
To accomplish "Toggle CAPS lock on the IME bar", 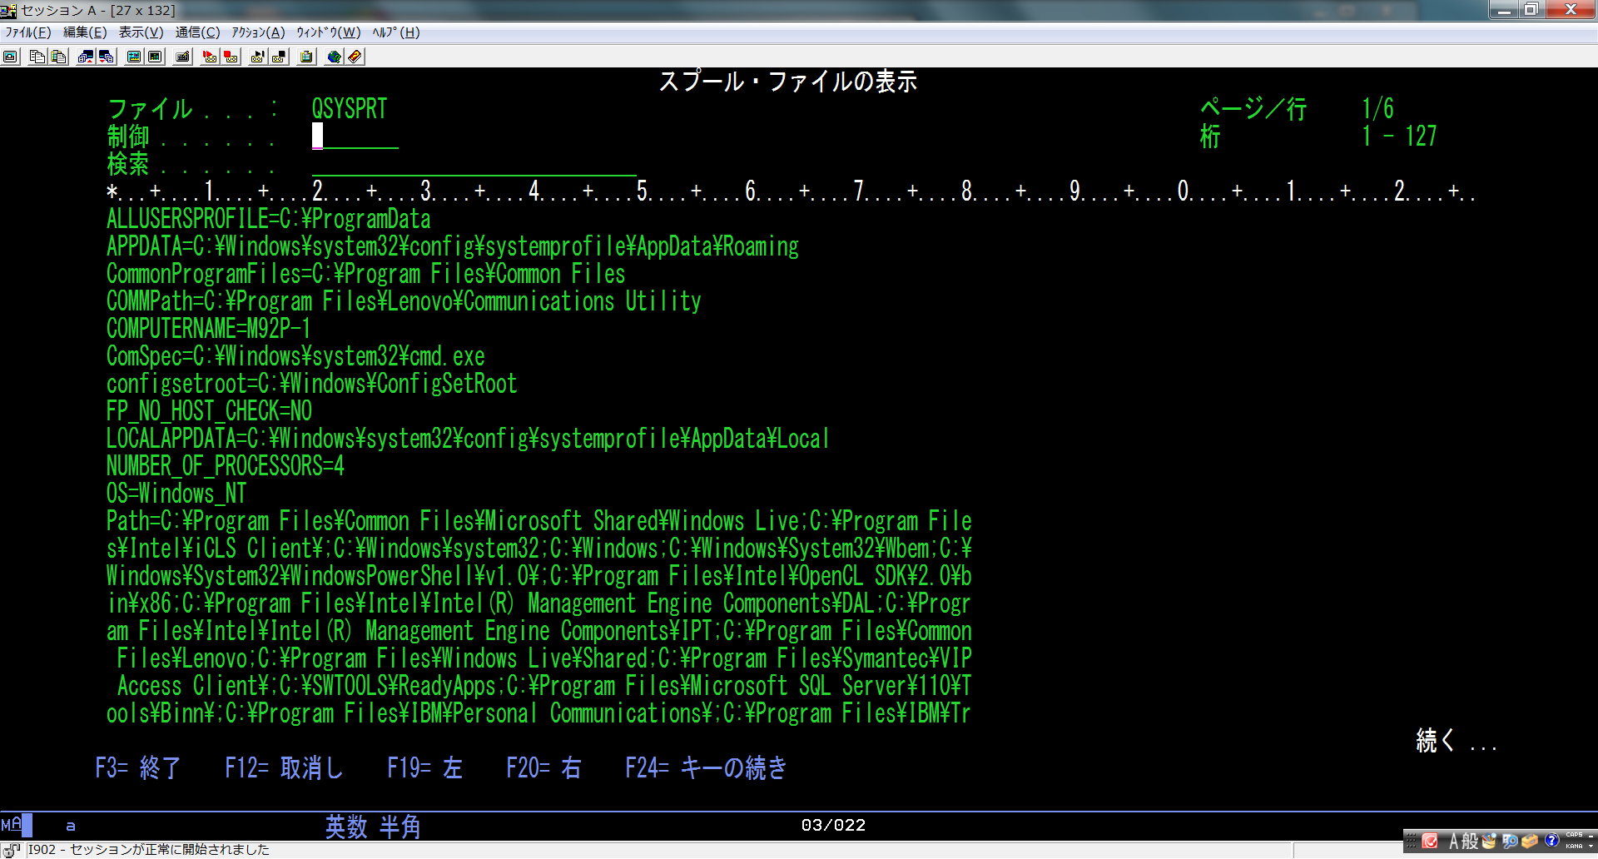I will click(1574, 835).
